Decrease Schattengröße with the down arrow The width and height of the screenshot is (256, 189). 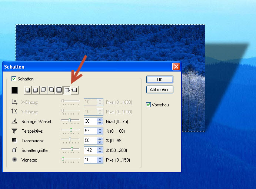tap(100, 152)
